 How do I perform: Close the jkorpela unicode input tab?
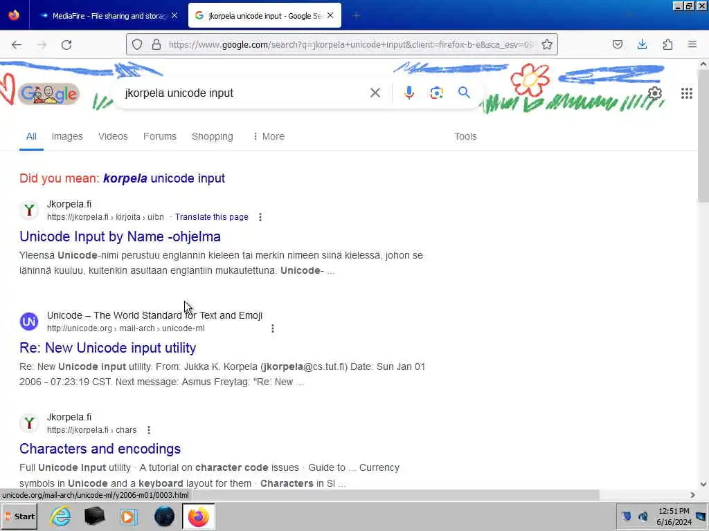(330, 16)
